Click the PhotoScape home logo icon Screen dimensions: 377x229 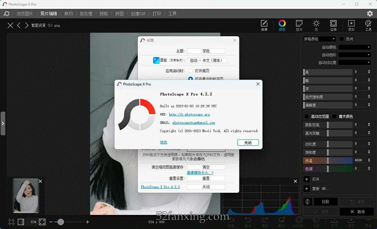click(x=7, y=14)
